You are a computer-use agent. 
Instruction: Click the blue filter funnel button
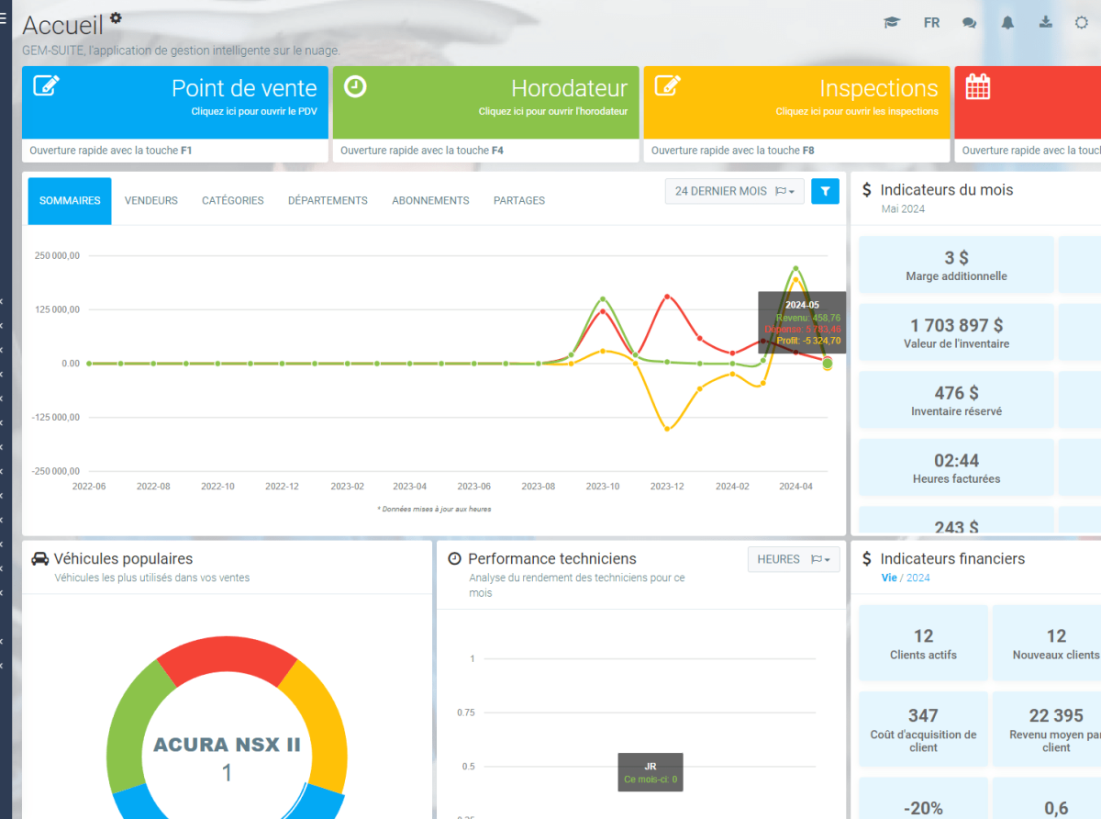826,191
